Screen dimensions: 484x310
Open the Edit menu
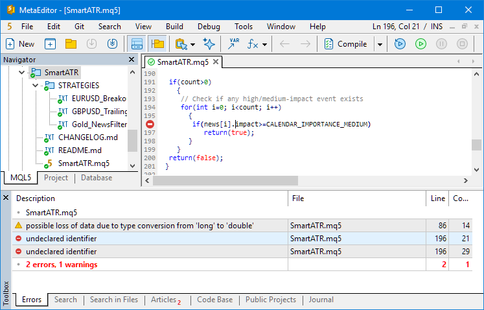click(54, 27)
